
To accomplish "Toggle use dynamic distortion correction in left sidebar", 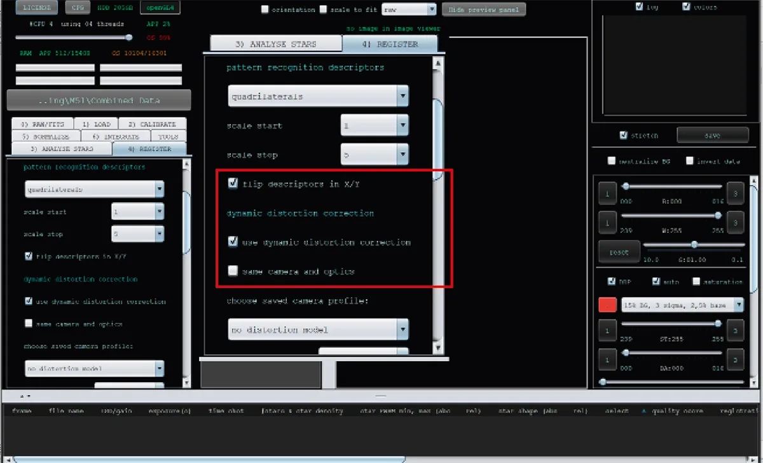I will tap(29, 301).
